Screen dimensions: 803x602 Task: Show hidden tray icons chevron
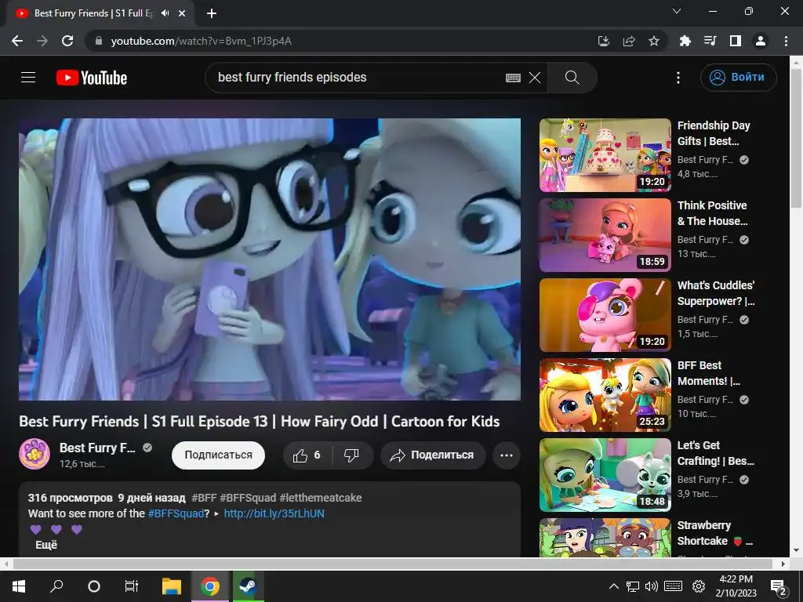pos(613,586)
